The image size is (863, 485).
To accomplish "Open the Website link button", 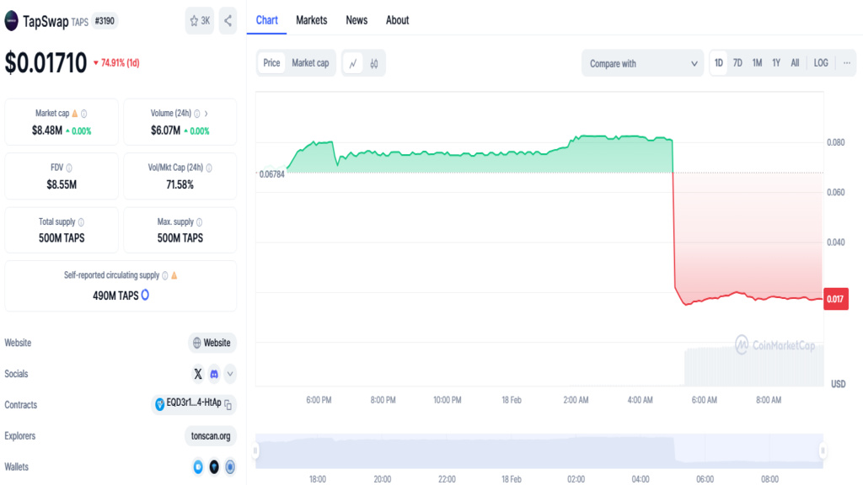I will [x=212, y=344].
